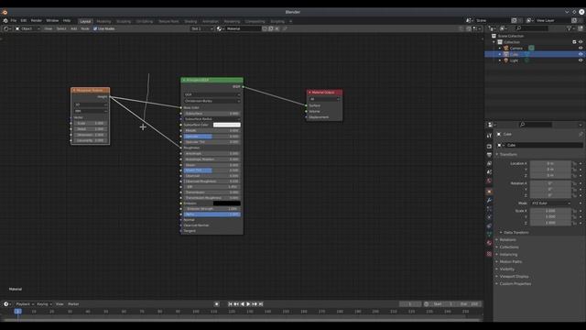The height and width of the screenshot is (330, 586).
Task: Collapse the Principled BSDF node
Action: [184, 80]
